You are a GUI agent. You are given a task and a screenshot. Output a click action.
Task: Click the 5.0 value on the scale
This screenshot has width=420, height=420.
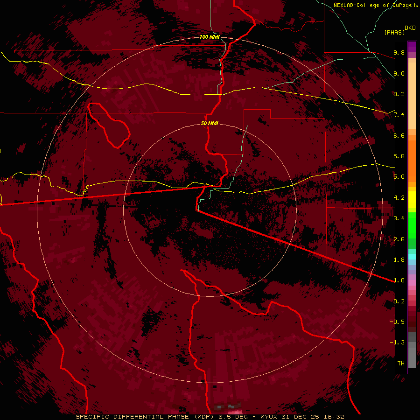pos(399,177)
